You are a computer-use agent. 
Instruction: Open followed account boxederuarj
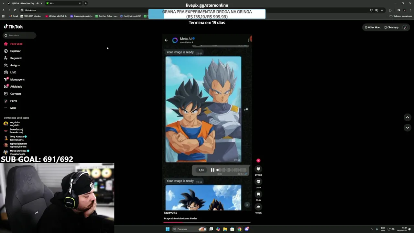[x=13, y=131]
